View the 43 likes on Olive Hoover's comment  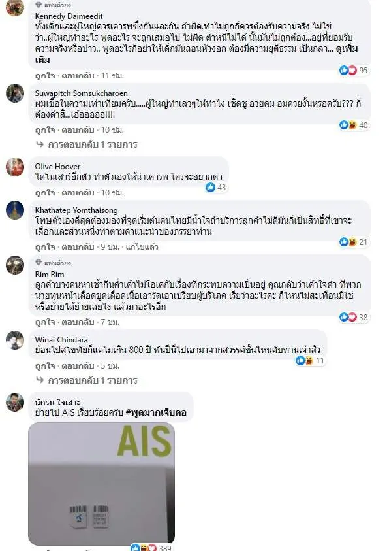(x=216, y=188)
